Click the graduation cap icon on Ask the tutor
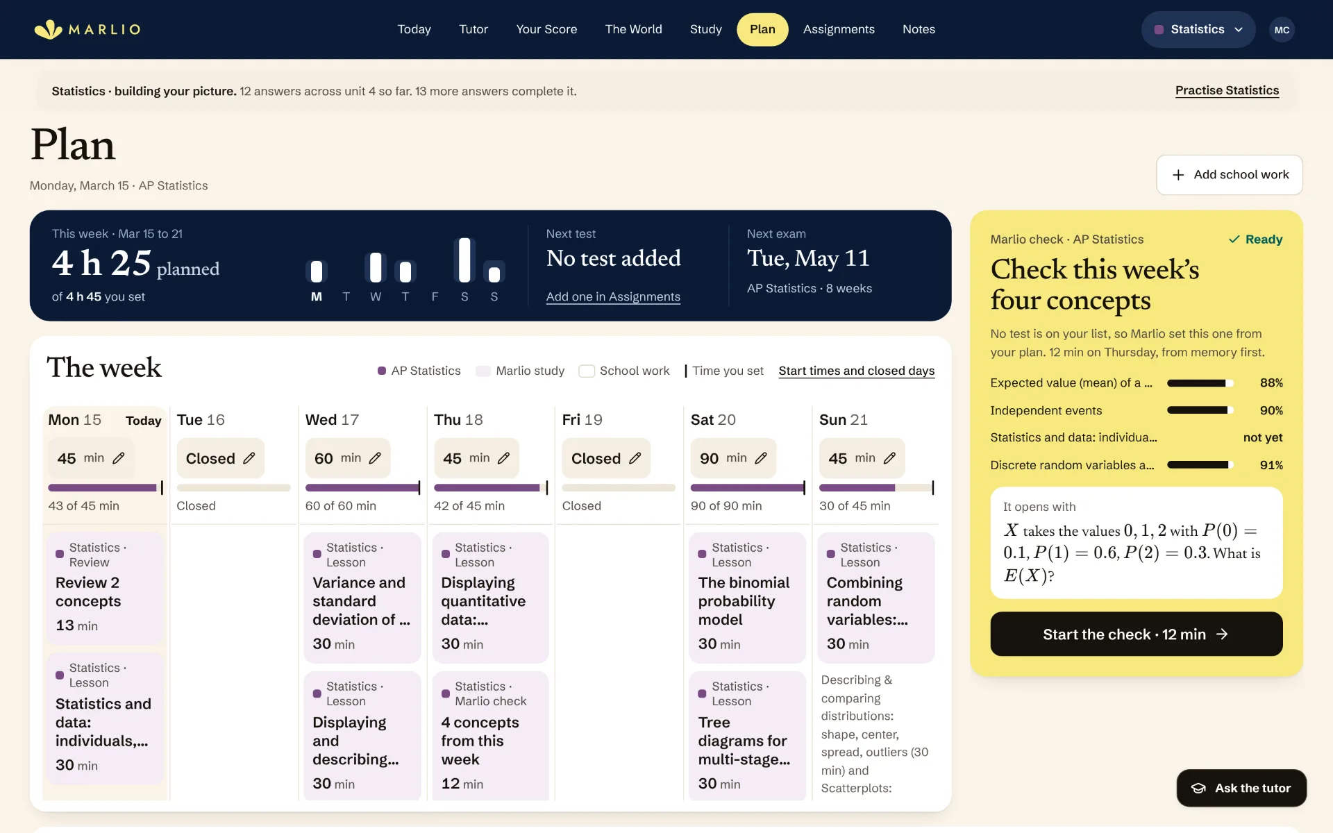 1198,788
